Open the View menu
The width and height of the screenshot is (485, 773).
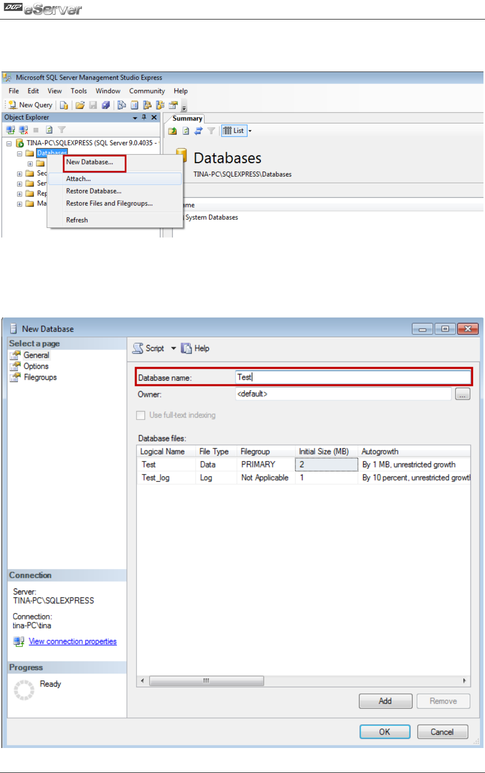pos(55,91)
